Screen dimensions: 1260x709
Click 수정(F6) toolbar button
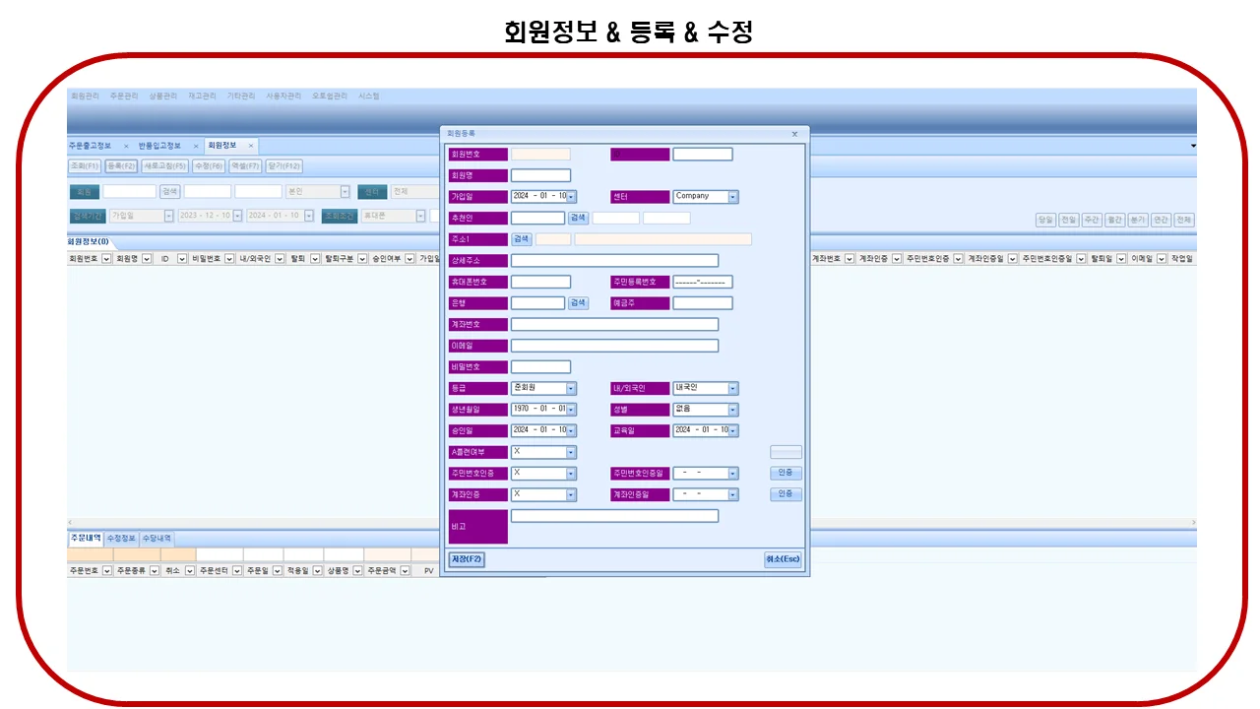(x=209, y=166)
